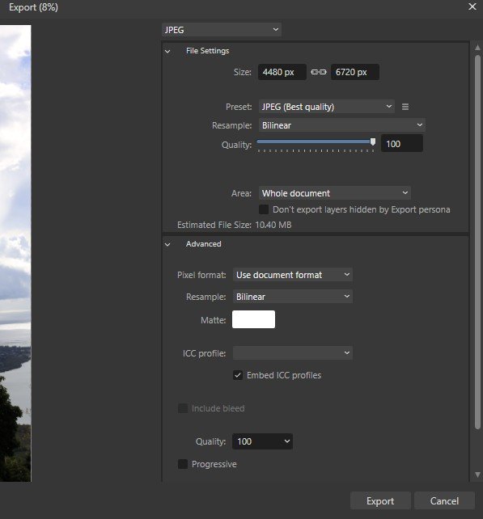Click the scroll up arrow in panel

(477, 48)
